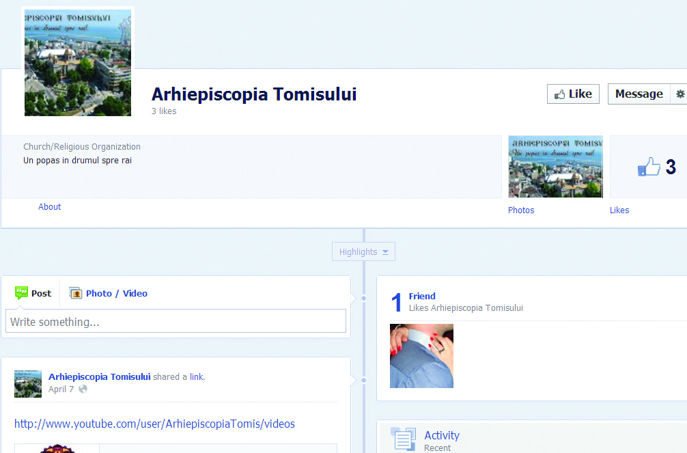Screen dimensions: 687x453
Task: Click the Activity notes icon in the sidebar
Action: (403, 437)
